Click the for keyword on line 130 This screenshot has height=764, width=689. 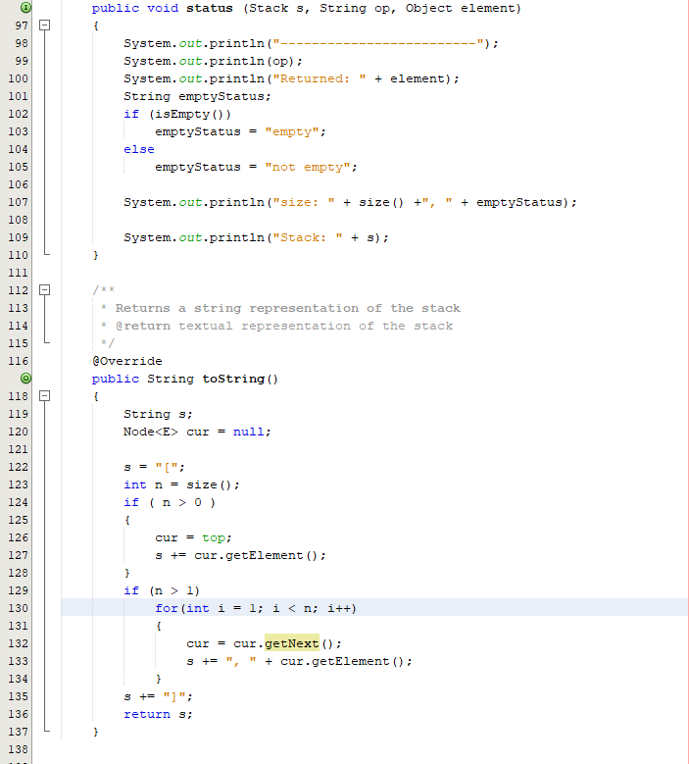coord(167,609)
